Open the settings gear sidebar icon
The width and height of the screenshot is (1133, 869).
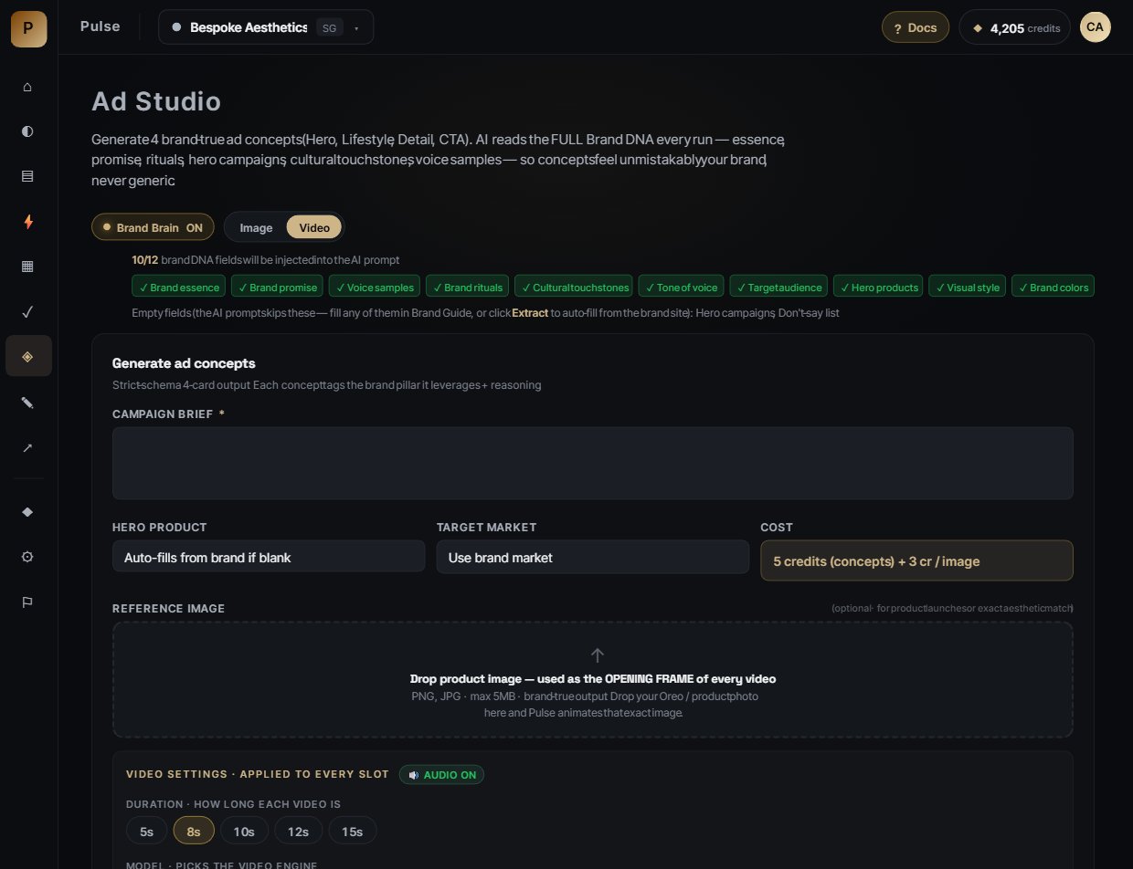[x=27, y=557]
